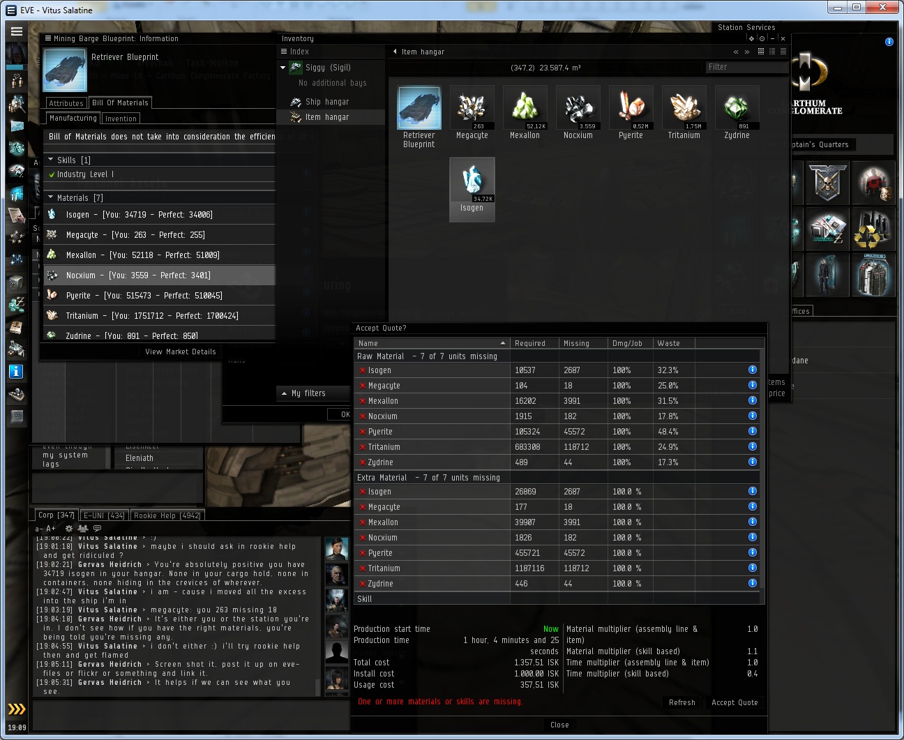Sort the quote table by Waste

tap(674, 343)
